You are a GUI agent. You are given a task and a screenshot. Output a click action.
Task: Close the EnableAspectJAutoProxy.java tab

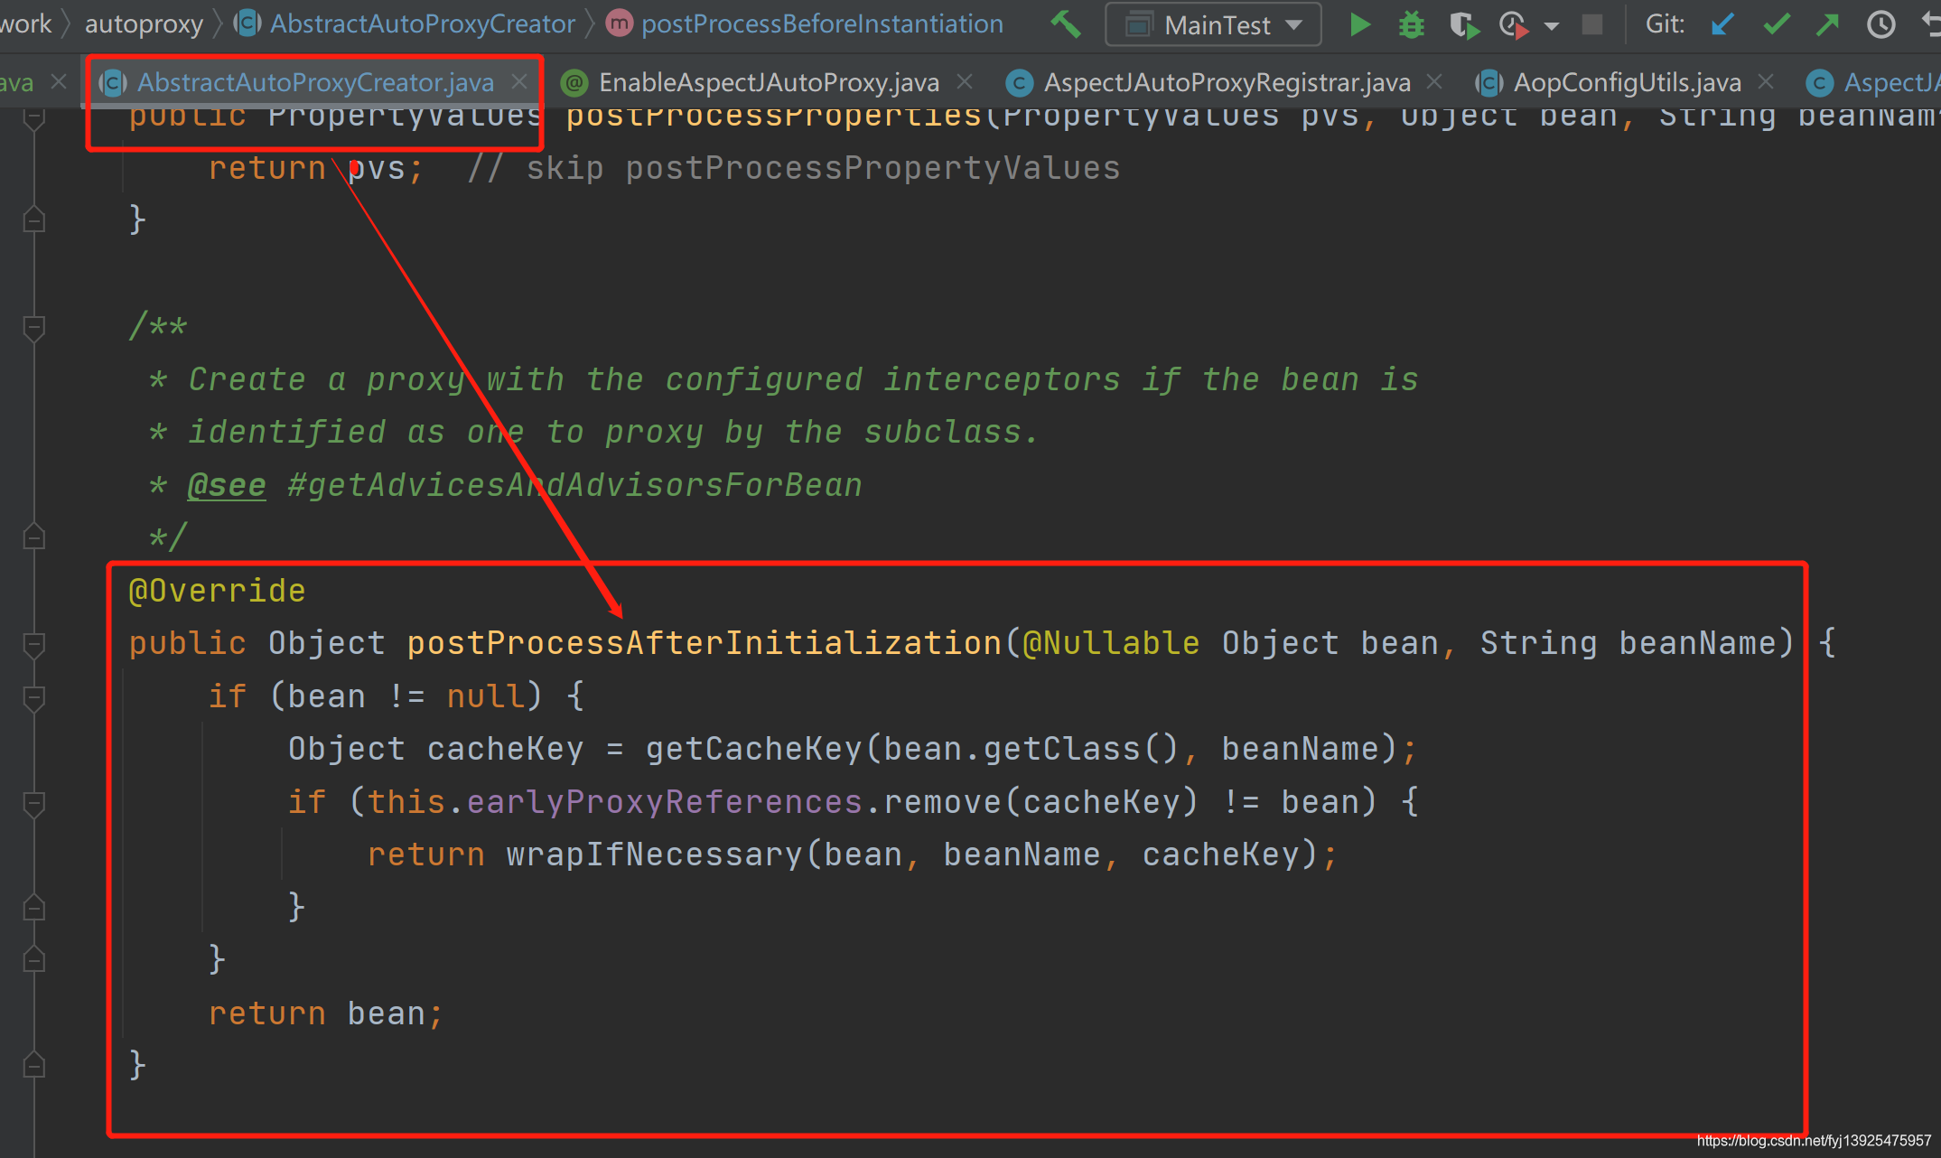(965, 81)
